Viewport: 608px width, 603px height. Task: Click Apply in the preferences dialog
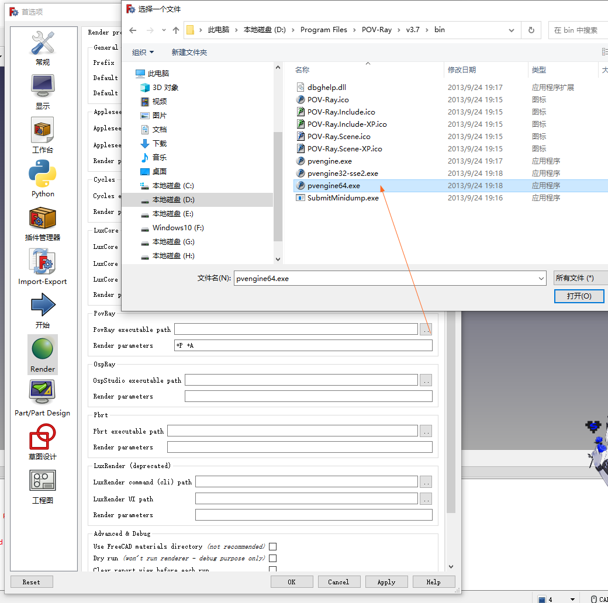(386, 582)
